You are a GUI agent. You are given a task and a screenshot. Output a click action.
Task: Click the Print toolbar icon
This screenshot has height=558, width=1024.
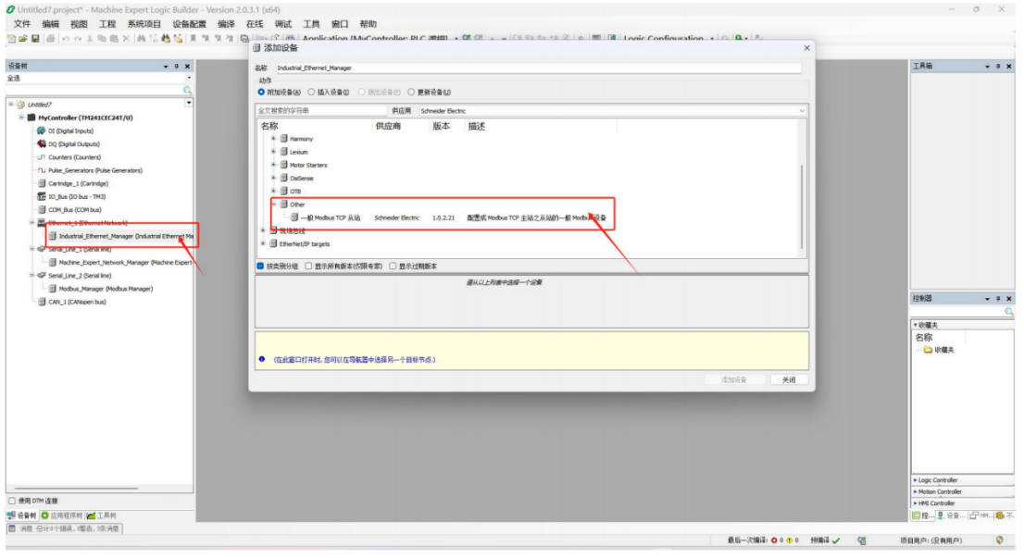[50, 39]
